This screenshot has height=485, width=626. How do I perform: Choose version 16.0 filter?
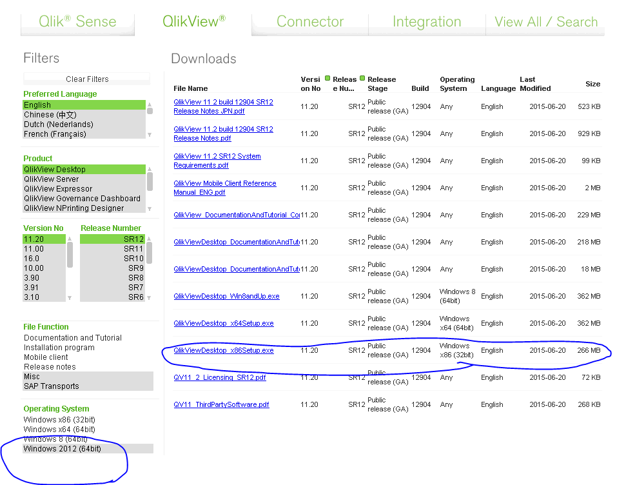(x=44, y=259)
